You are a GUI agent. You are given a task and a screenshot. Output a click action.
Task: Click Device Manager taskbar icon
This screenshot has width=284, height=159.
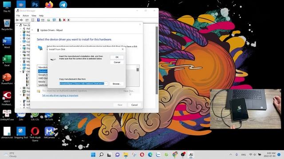tap(191, 155)
